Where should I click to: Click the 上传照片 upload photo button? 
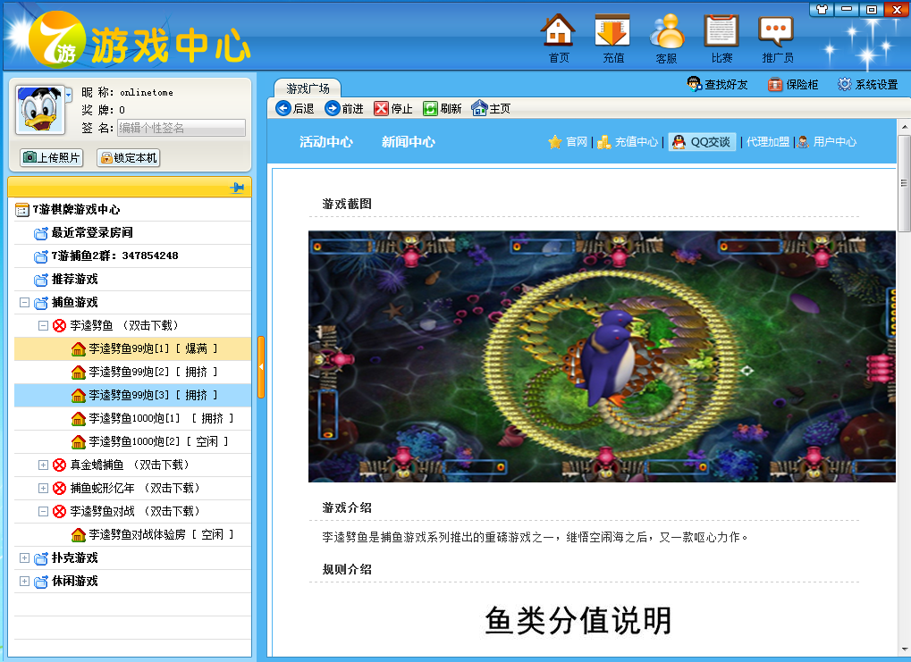coord(52,157)
